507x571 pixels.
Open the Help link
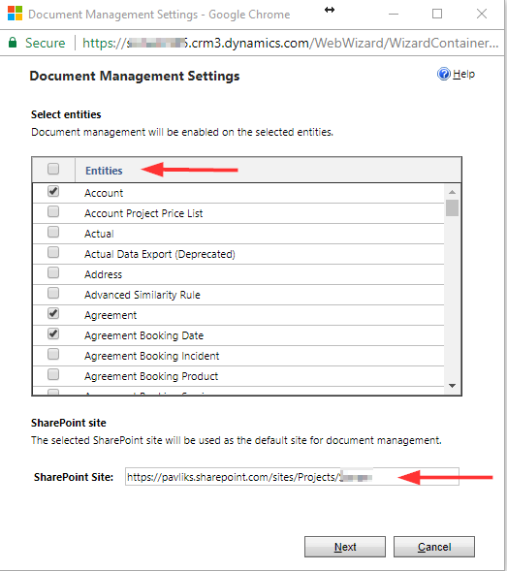point(463,74)
